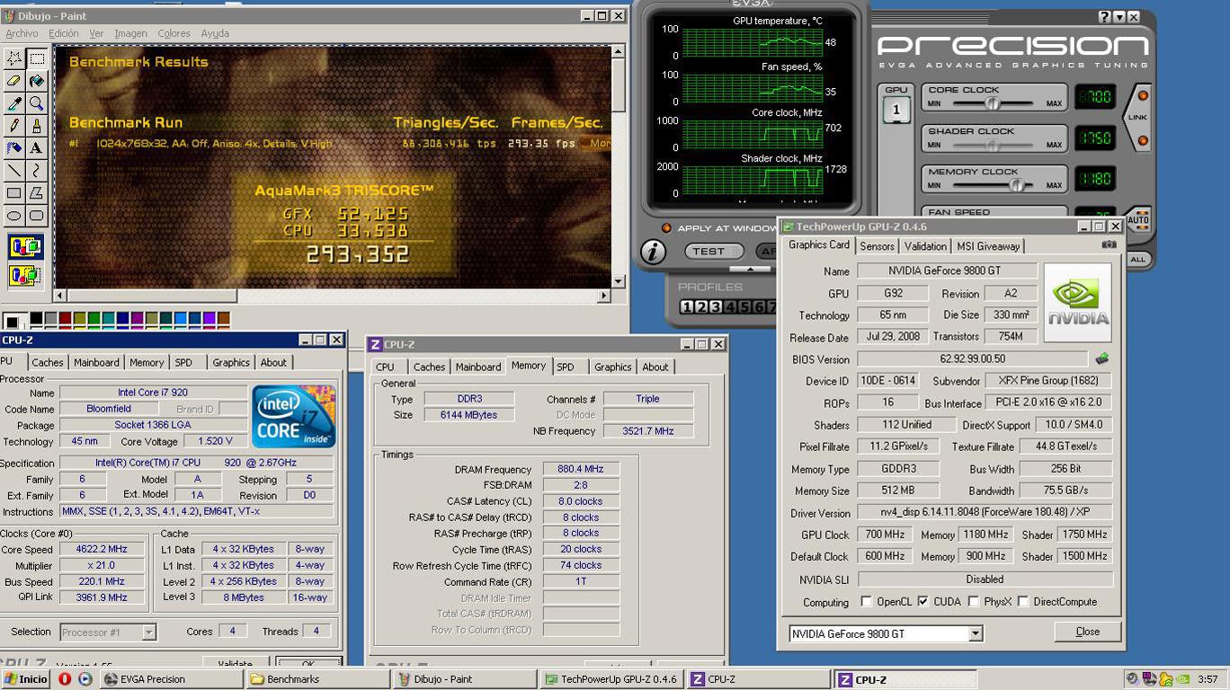Image resolution: width=1230 pixels, height=690 pixels.
Task: Open Processor #1 selection dropdown in CPU-Z
Action: click(149, 632)
